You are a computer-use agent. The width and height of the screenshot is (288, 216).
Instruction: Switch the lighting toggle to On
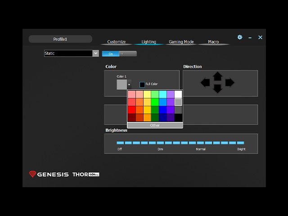click(111, 54)
